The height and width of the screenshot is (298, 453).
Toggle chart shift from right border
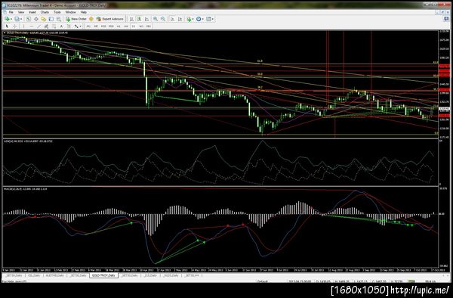pos(180,19)
